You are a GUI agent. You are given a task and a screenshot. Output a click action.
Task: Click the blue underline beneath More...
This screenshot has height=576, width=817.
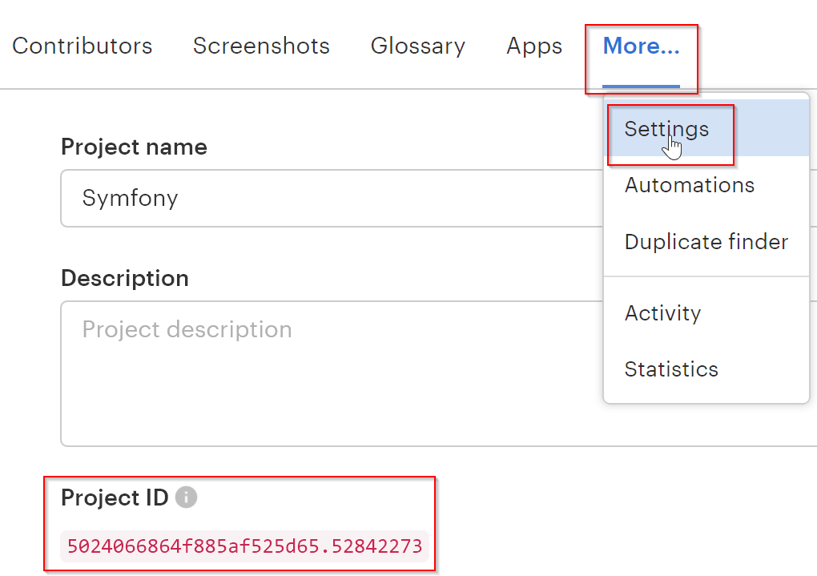(x=641, y=85)
